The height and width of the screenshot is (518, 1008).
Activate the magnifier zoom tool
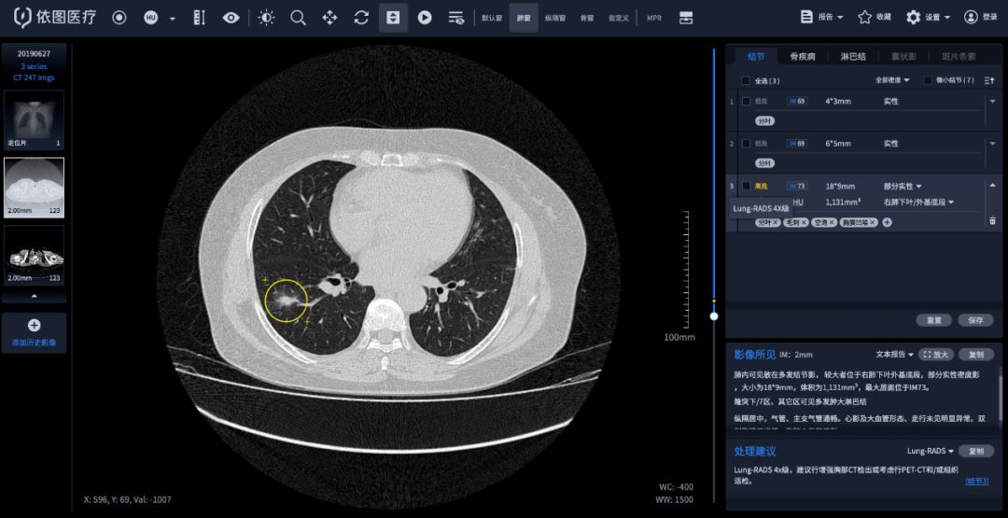pyautogui.click(x=298, y=18)
